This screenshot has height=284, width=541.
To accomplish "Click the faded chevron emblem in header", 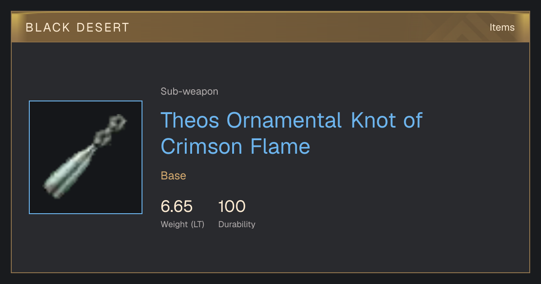I will click(x=463, y=27).
